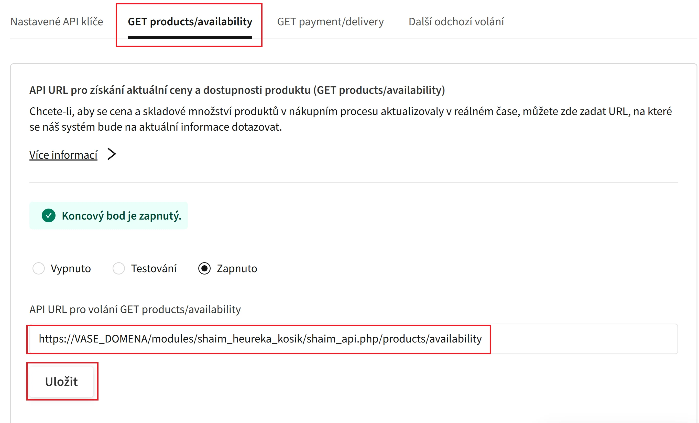Image resolution: width=699 pixels, height=423 pixels.
Task: Open the Více informací link
Action: click(63, 155)
